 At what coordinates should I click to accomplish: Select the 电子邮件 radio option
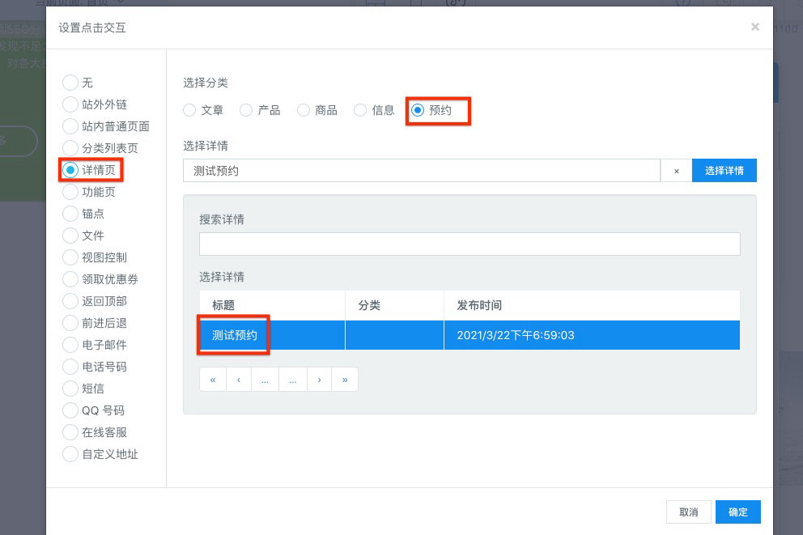pyautogui.click(x=70, y=345)
